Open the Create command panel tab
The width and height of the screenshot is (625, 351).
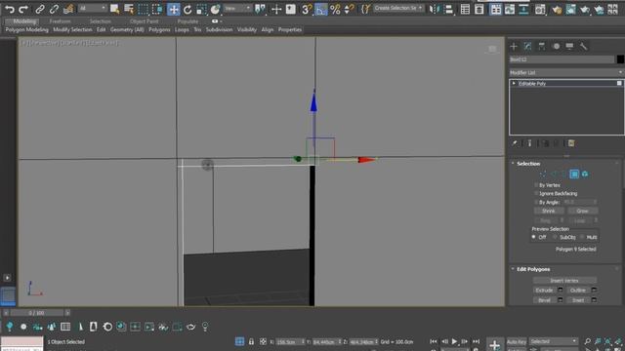pos(514,47)
